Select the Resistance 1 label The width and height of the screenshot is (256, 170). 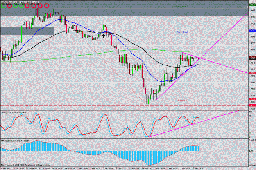[182, 6]
